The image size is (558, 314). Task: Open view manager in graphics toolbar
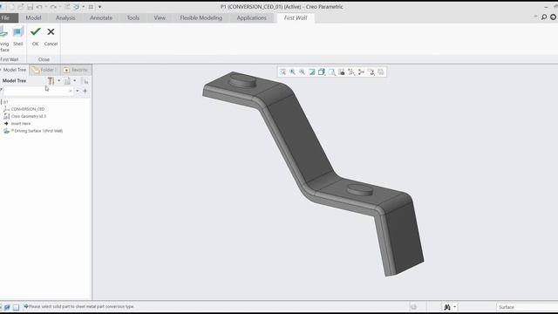click(x=342, y=72)
